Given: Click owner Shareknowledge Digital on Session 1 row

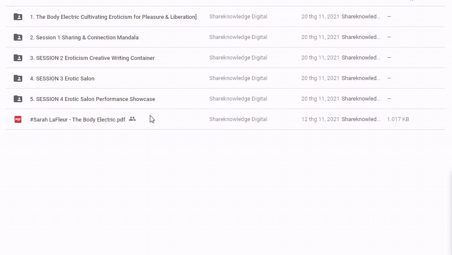Looking at the screenshot, I should [238, 37].
